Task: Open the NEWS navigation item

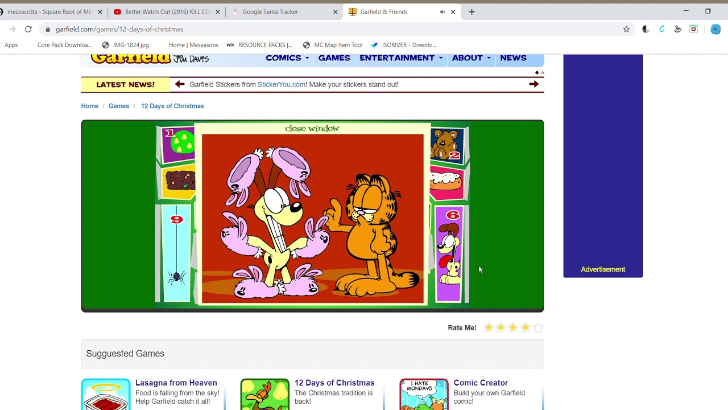Action: coord(514,58)
